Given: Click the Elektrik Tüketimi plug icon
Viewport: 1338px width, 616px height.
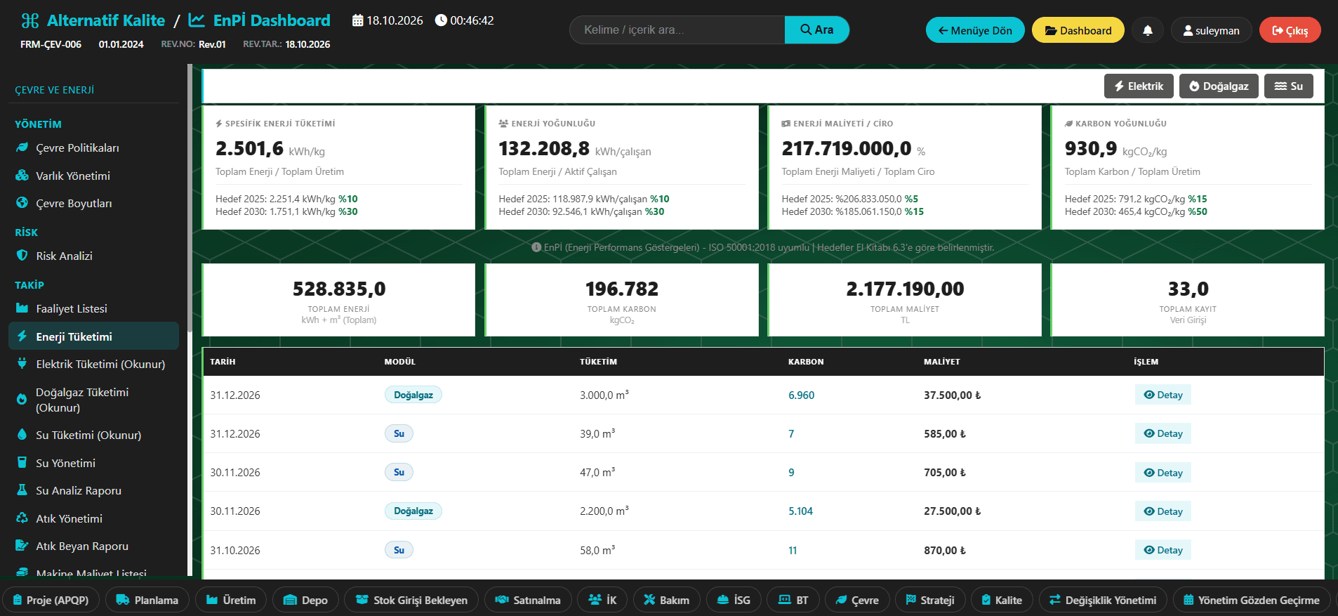Looking at the screenshot, I should (22, 364).
